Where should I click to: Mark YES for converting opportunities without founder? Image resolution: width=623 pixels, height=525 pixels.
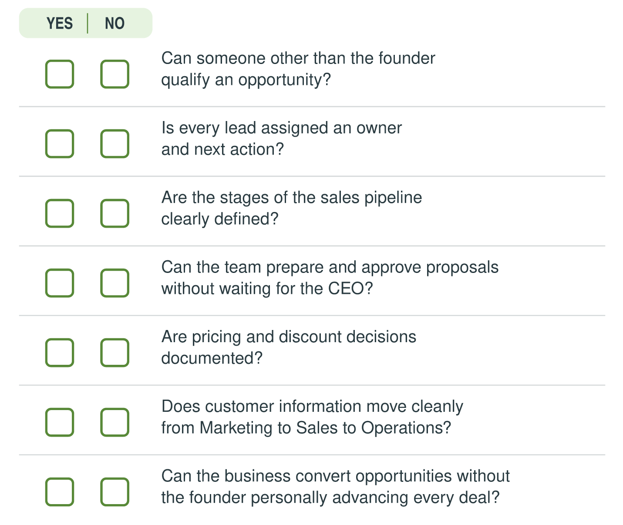60,492
